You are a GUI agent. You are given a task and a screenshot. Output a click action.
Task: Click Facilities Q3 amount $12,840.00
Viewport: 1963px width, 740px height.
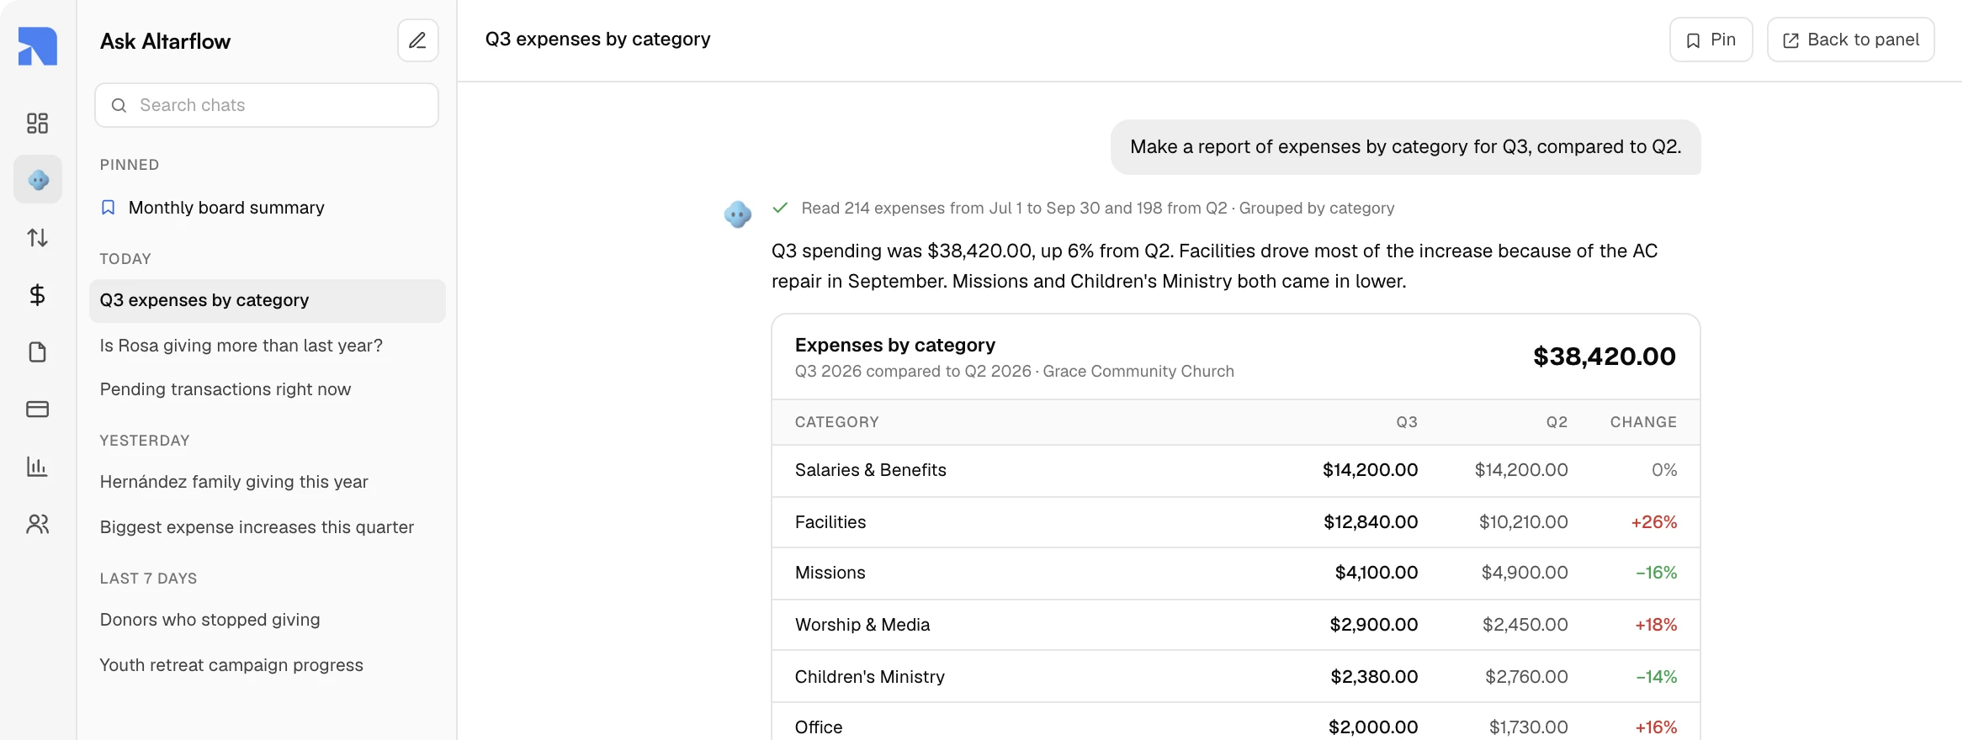coord(1371,522)
